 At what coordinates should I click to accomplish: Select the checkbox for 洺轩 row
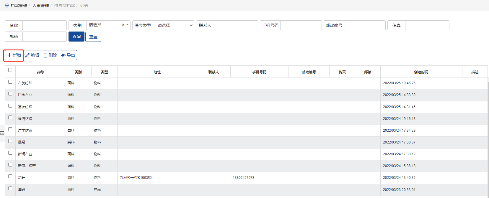coord(10,176)
